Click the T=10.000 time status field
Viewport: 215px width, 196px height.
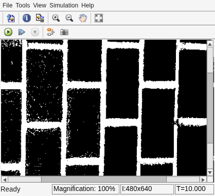pos(194,189)
